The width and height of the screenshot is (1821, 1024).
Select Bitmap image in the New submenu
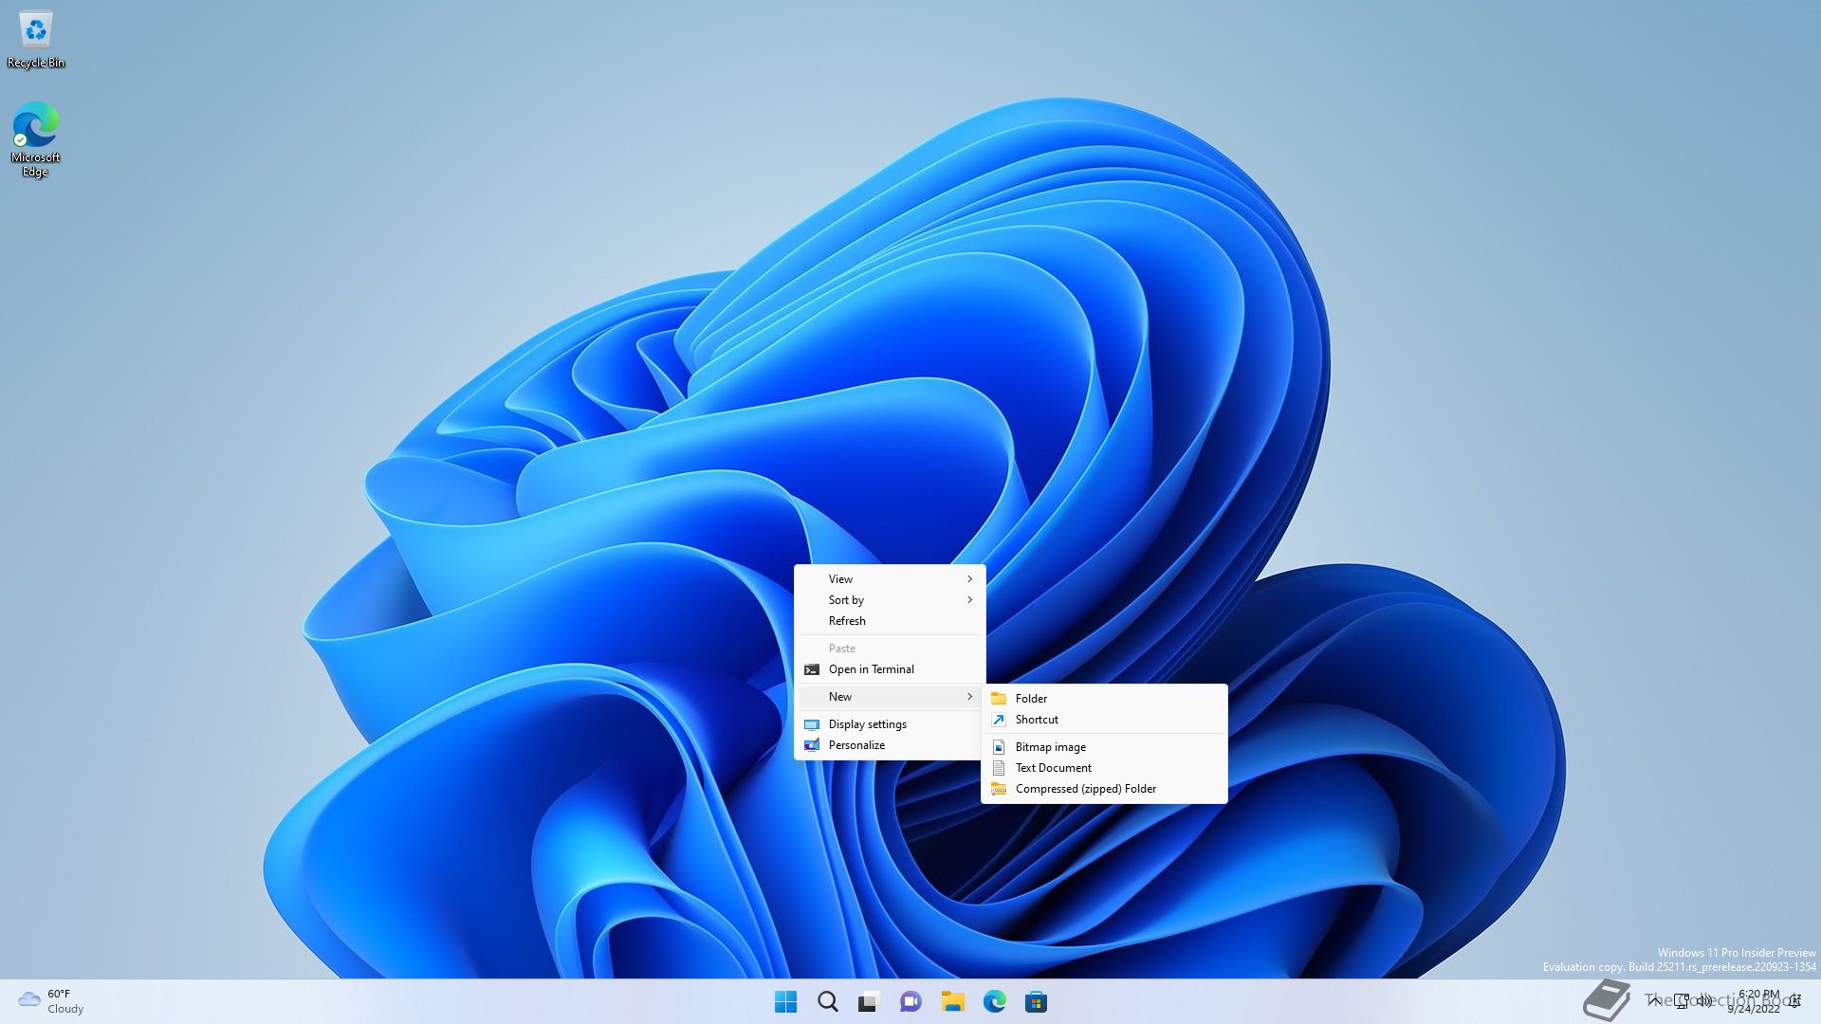coord(1104,746)
